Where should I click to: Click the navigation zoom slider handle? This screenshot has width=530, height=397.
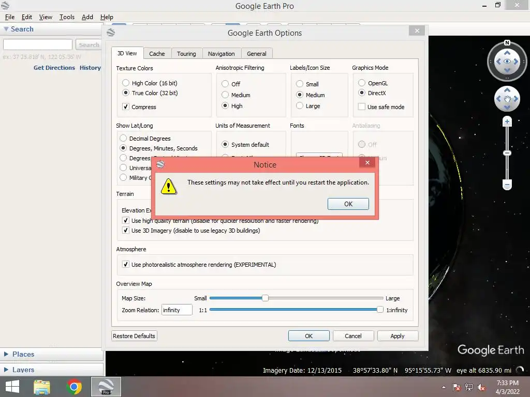click(507, 153)
